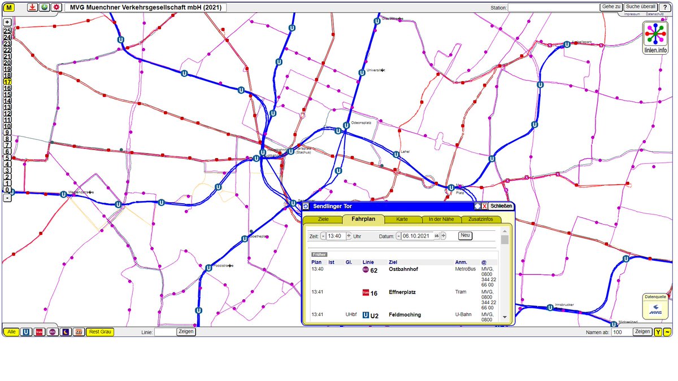Click Zeigen button next to Namen ab
Image resolution: width=678 pixels, height=381 pixels.
click(643, 332)
